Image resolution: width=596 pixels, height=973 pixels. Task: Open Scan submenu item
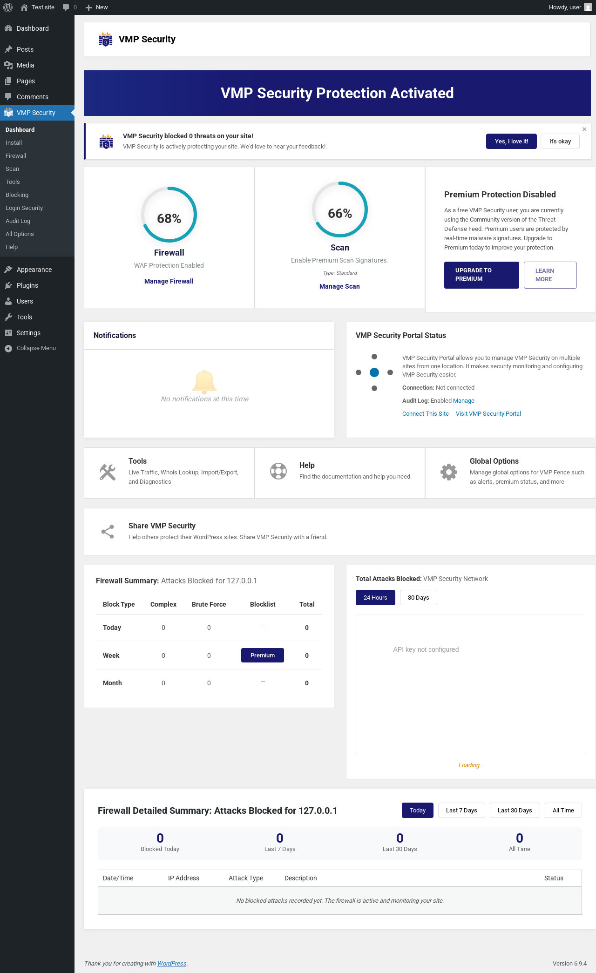coord(13,169)
